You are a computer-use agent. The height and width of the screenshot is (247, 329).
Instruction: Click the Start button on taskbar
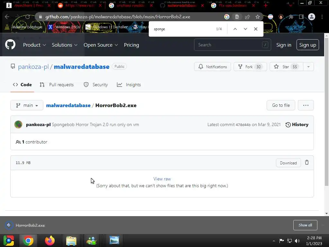pos(8,241)
